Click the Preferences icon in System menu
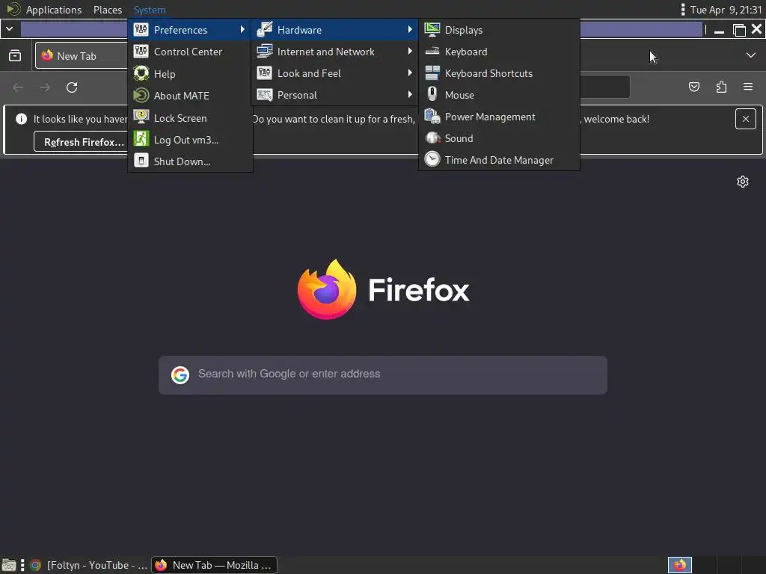The image size is (766, 574). click(141, 30)
